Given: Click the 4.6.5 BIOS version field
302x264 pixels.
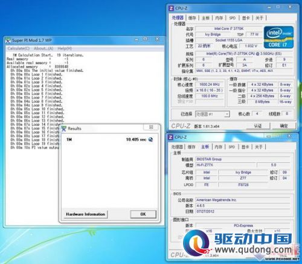Looking at the screenshot, I should click(243, 205).
